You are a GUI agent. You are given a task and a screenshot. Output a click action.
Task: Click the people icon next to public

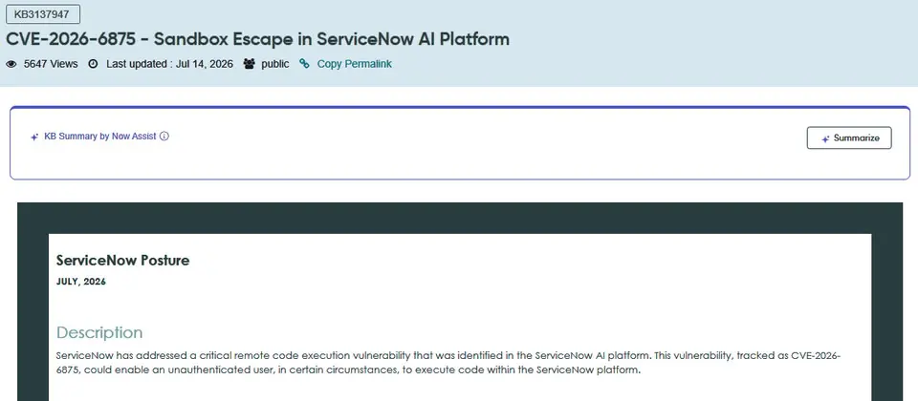tap(250, 64)
